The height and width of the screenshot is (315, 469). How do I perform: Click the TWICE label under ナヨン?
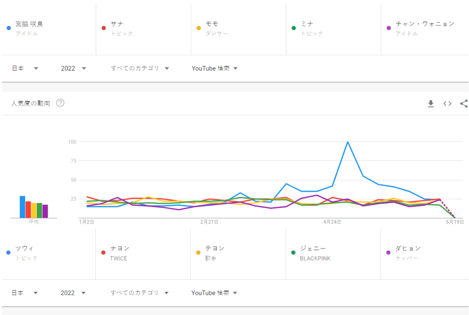[x=118, y=258]
